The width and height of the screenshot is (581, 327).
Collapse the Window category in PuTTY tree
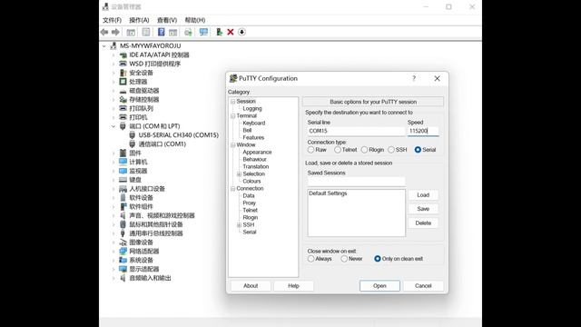click(232, 145)
